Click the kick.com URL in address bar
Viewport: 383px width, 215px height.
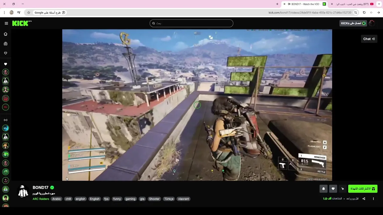(x=310, y=13)
